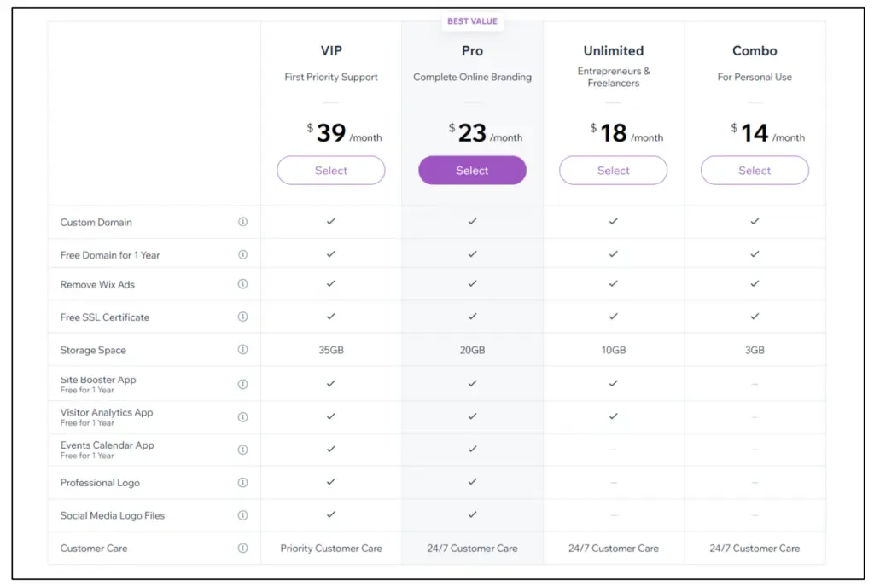This screenshot has height=587, width=874.
Task: Click the Pro plan $23 price
Action: click(x=472, y=134)
